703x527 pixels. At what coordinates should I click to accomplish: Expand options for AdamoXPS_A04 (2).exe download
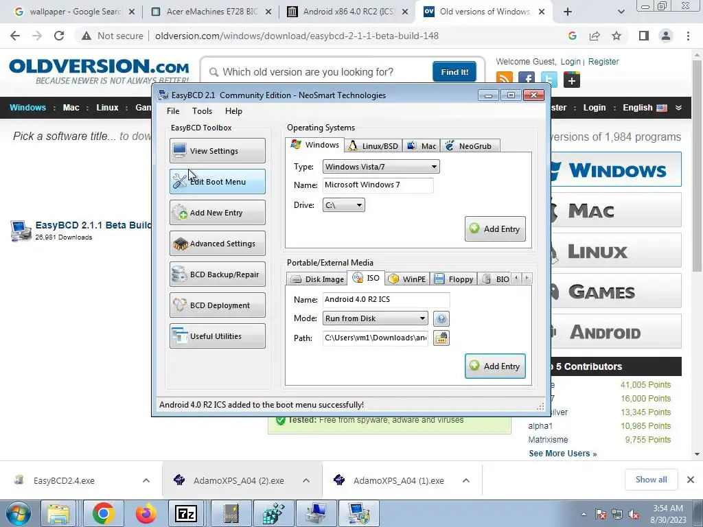point(306,480)
